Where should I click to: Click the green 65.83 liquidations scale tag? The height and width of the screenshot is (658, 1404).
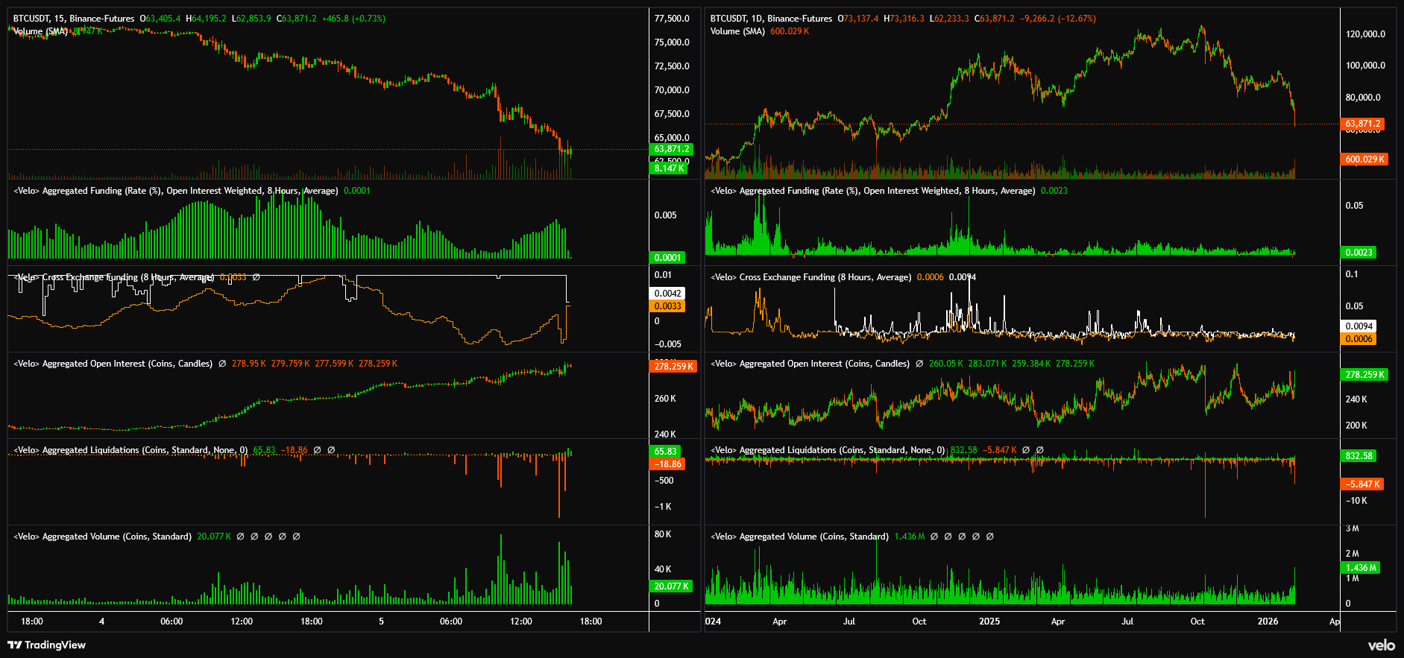click(665, 452)
